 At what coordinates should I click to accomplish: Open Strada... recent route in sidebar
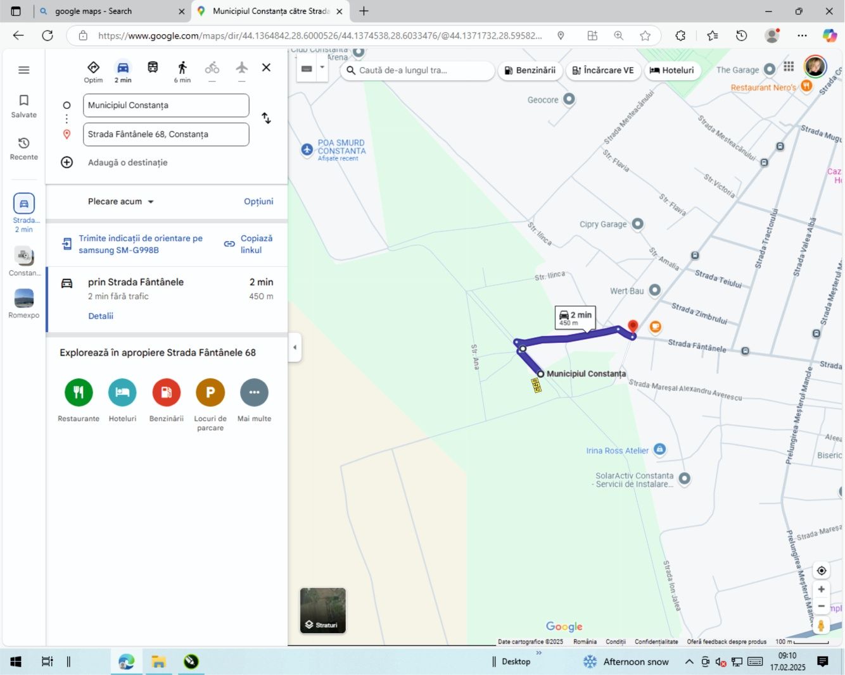click(x=24, y=213)
